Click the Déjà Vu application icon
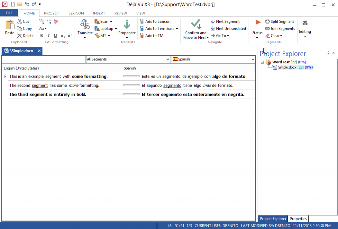Image resolution: width=338 pixels, height=229 pixels. coord(5,4)
